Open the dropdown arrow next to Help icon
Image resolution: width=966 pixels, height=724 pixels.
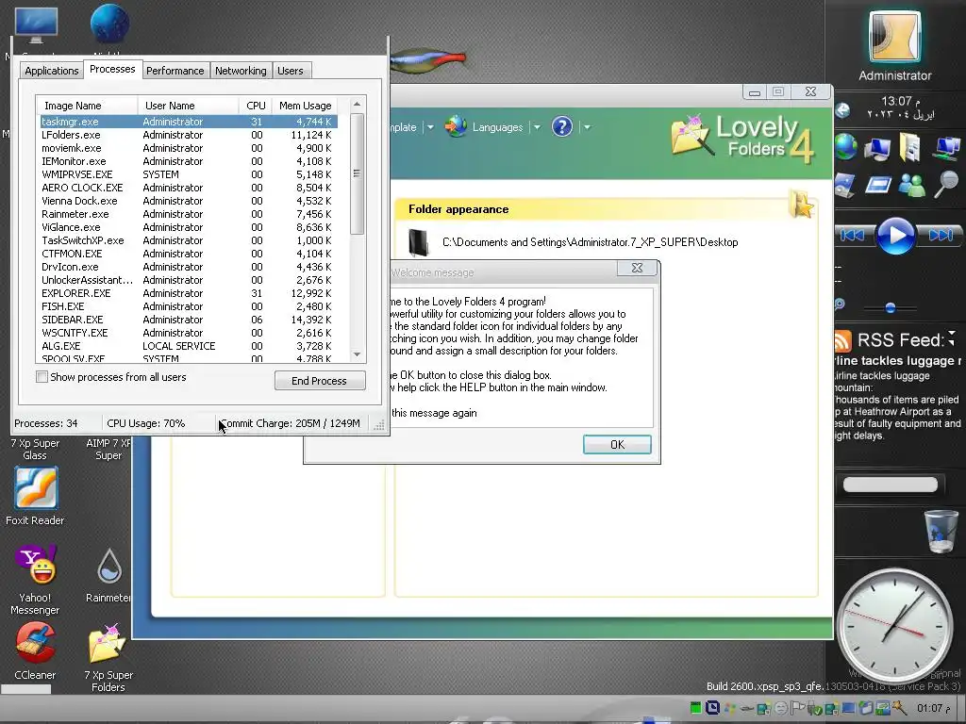click(587, 127)
